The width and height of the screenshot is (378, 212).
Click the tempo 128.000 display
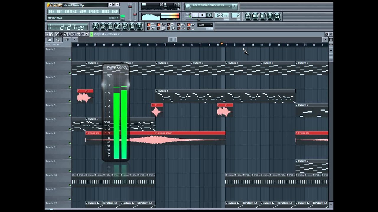222,15
